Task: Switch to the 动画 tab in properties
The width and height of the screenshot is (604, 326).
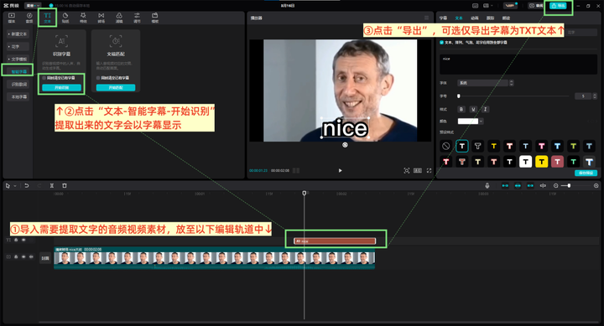Action: pyautogui.click(x=475, y=18)
